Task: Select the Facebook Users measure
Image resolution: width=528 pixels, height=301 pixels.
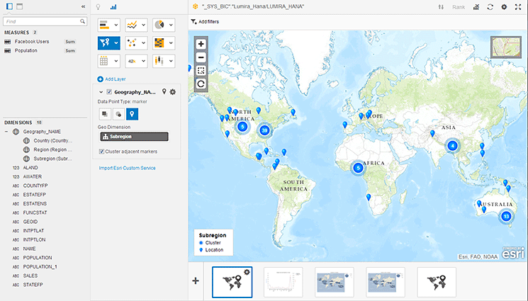Action: coord(32,41)
